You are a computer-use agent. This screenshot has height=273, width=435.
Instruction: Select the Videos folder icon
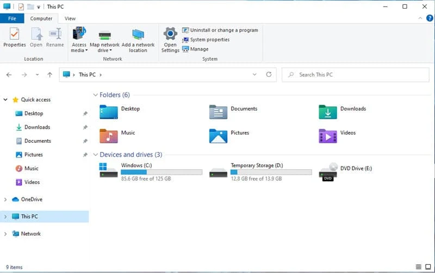tap(328, 136)
